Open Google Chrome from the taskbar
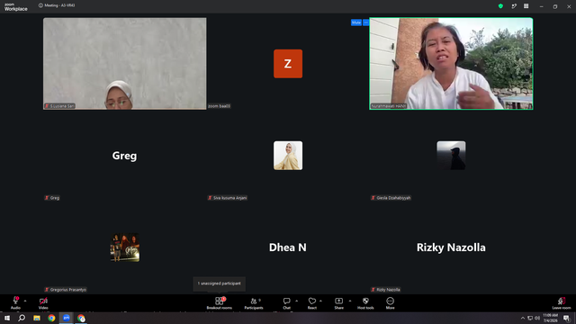The height and width of the screenshot is (324, 576). coord(51,318)
